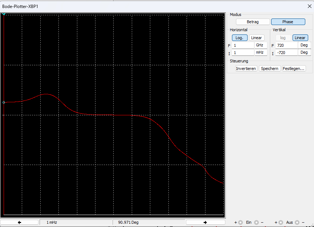
Task: Click the disabled vertical log button
Action: pyautogui.click(x=283, y=38)
